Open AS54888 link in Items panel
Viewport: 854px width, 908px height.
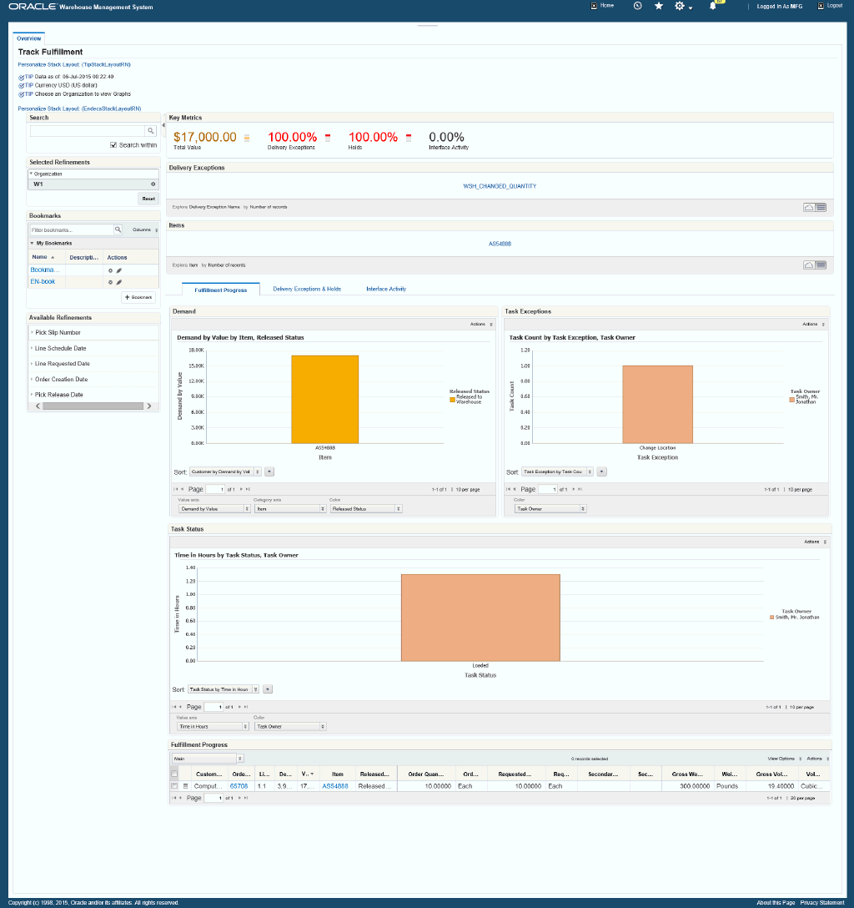[x=500, y=244]
